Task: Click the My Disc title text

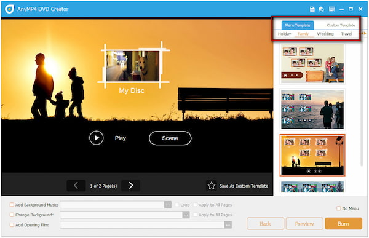Action: [132, 90]
